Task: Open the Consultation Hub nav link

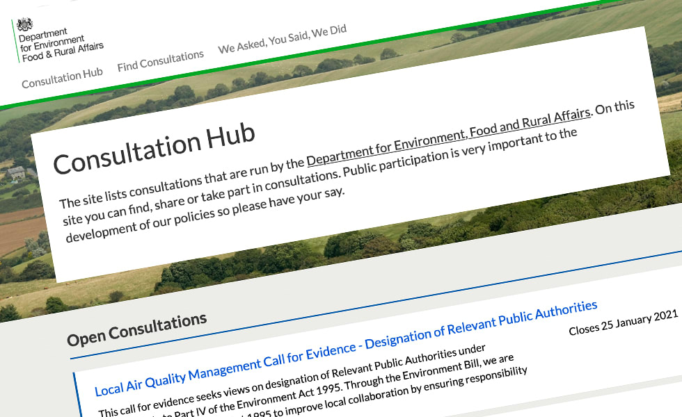Action: tap(62, 78)
